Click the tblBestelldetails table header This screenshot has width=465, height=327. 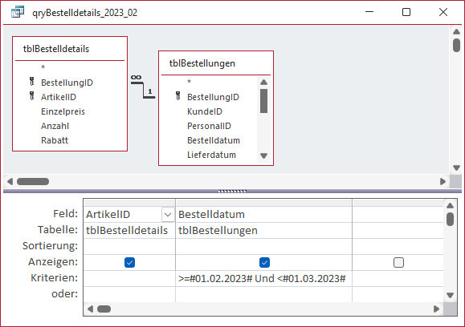[70, 49]
